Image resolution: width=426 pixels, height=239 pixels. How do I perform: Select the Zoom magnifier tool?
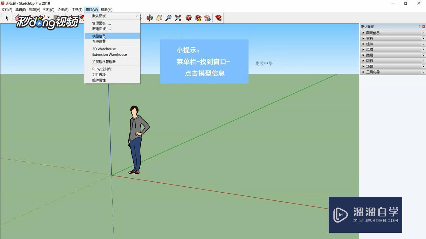click(x=168, y=18)
